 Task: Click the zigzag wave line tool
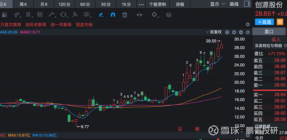pos(52,15)
